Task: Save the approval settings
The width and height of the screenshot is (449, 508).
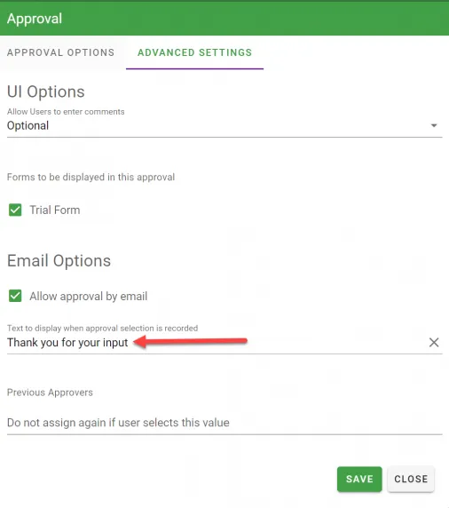Action: click(x=359, y=480)
